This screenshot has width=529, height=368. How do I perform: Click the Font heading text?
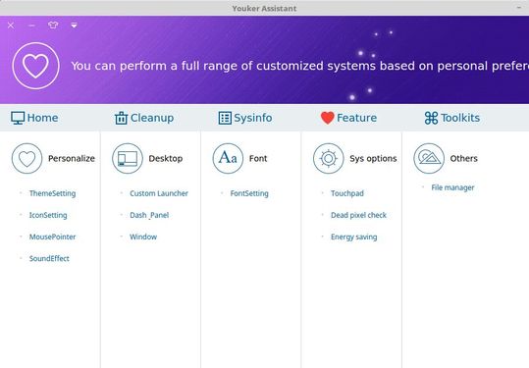[258, 159]
